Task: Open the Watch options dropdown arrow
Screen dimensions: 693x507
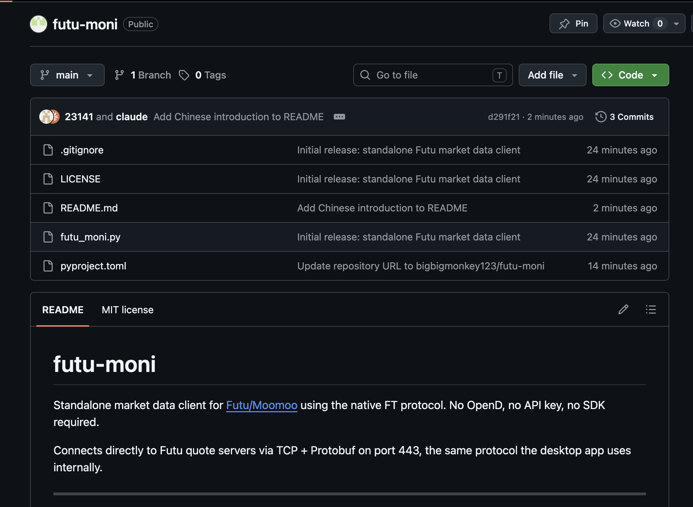Action: pyautogui.click(x=676, y=24)
